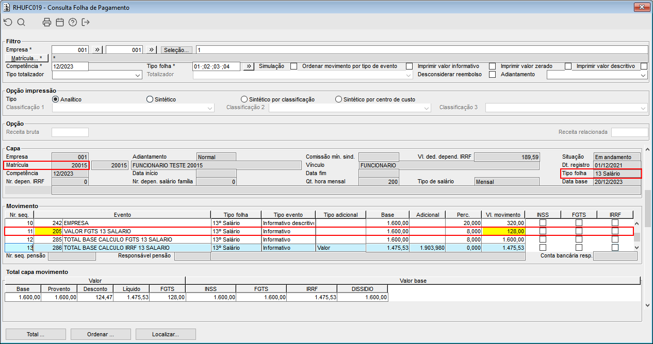
Task: Click the printer icon in toolbar
Action: pyautogui.click(x=47, y=22)
